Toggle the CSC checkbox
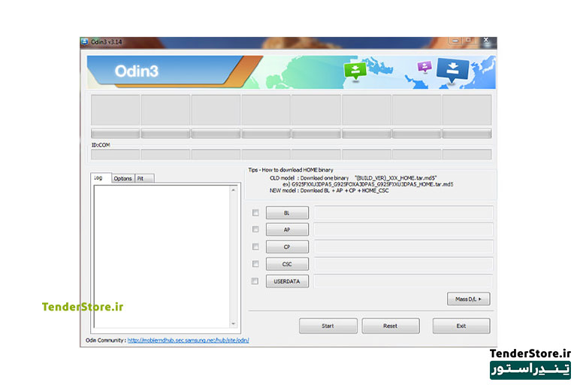The width and height of the screenshot is (577, 385). pyautogui.click(x=255, y=264)
